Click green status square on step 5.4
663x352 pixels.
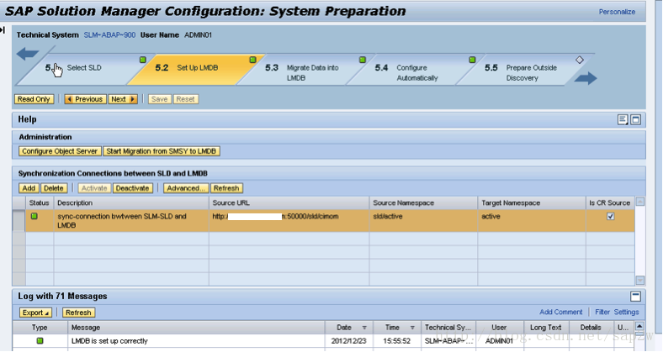point(472,60)
